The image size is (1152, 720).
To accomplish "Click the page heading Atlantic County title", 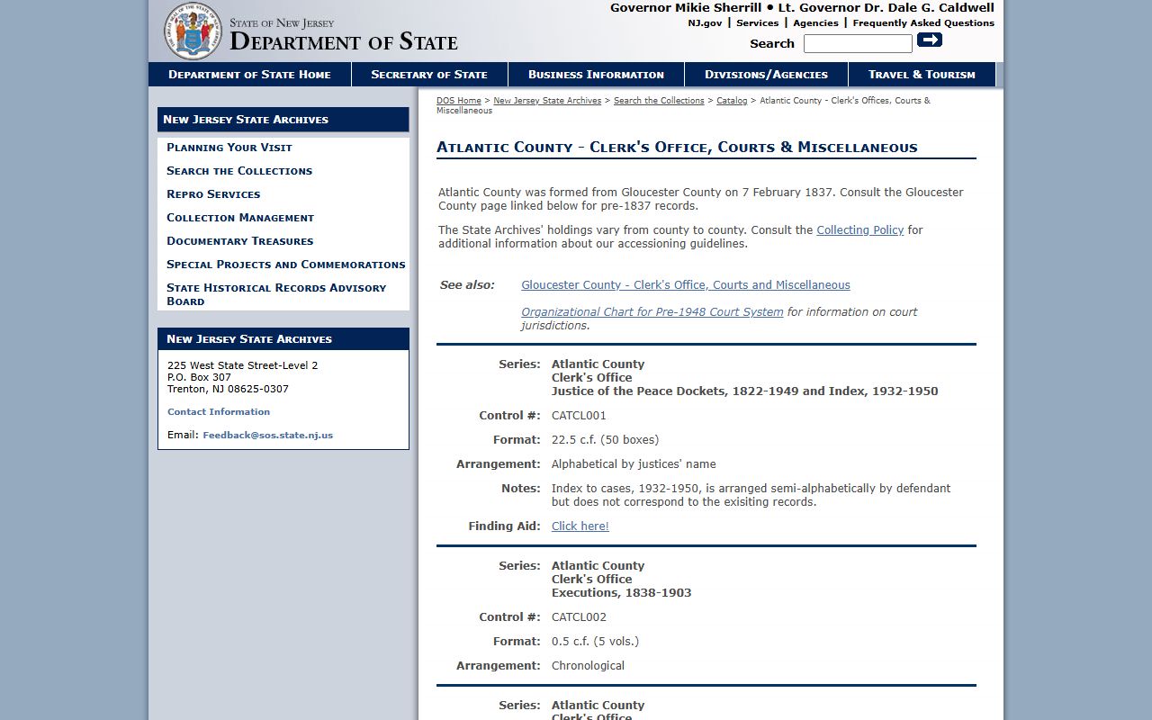I will pyautogui.click(x=677, y=148).
